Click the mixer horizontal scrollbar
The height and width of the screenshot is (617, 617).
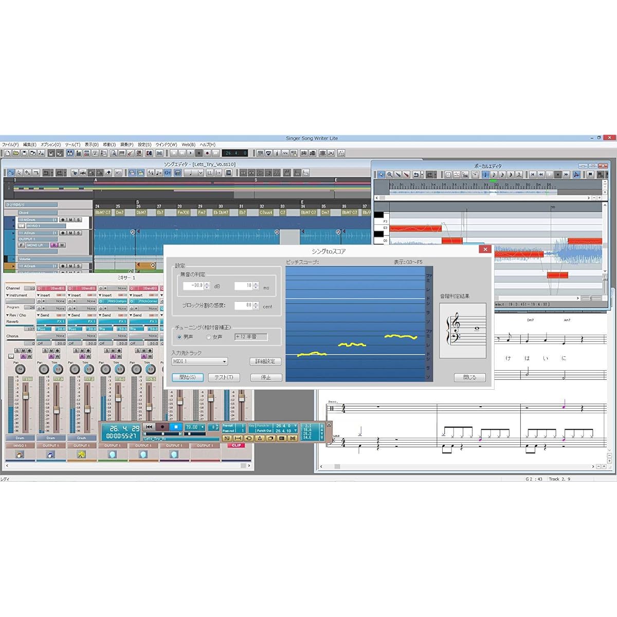128,466
